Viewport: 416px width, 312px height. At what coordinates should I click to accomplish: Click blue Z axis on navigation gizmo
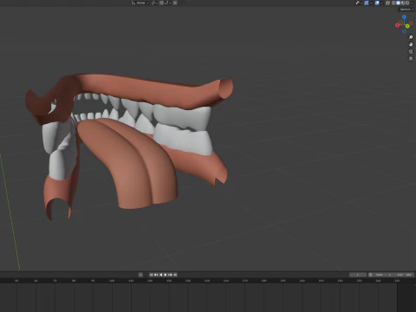pyautogui.click(x=404, y=17)
